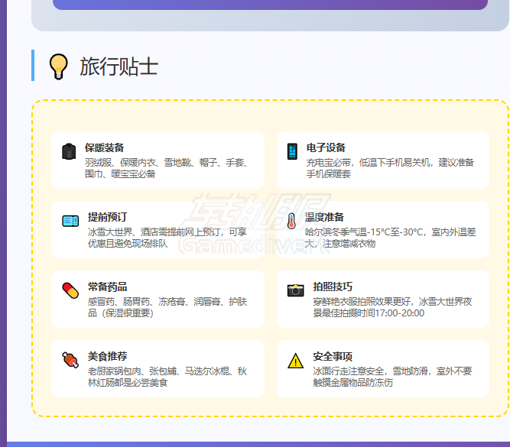
Task: Select the 美食推荐 title
Action: (x=107, y=356)
